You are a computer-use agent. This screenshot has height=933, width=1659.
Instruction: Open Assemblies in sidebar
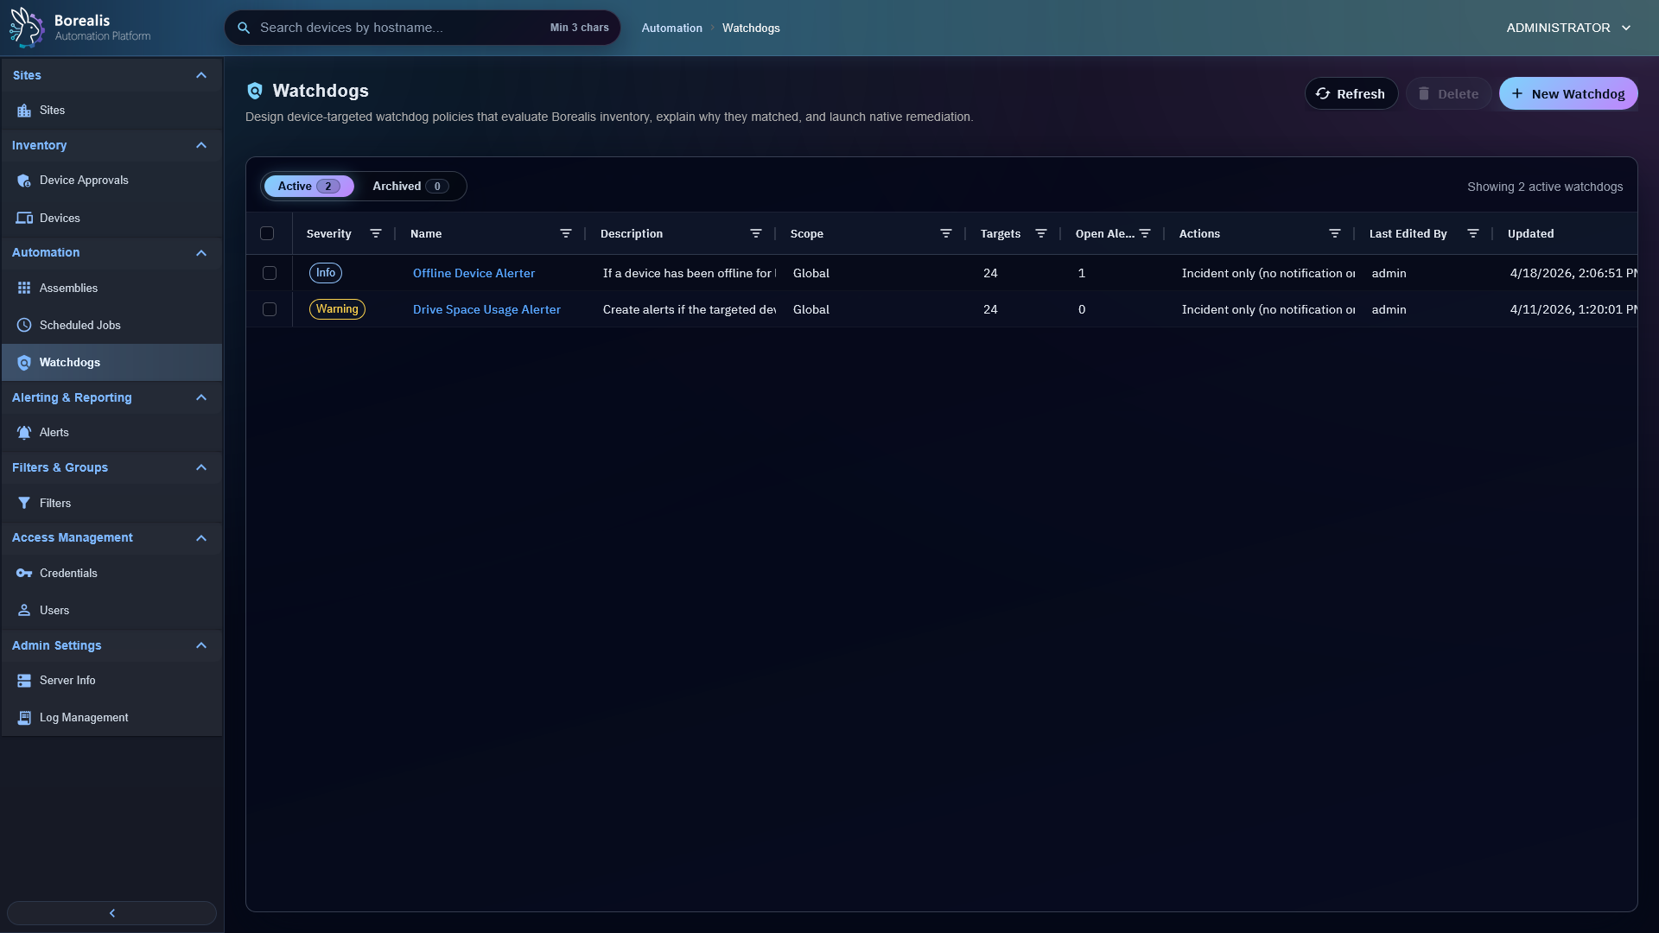tap(111, 288)
